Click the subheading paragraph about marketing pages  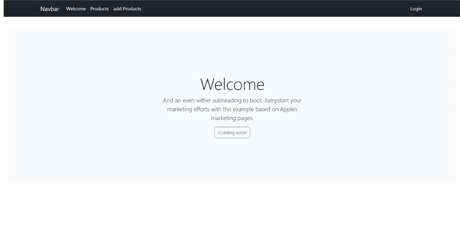[x=232, y=109]
